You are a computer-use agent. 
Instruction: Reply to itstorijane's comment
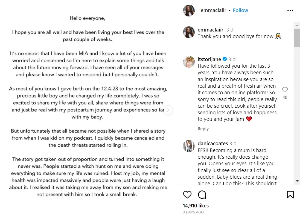click(x=203, y=128)
